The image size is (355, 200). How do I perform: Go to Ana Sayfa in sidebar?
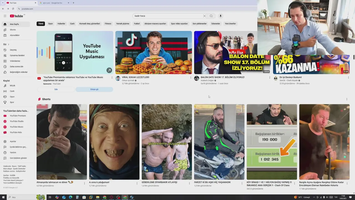click(16, 24)
